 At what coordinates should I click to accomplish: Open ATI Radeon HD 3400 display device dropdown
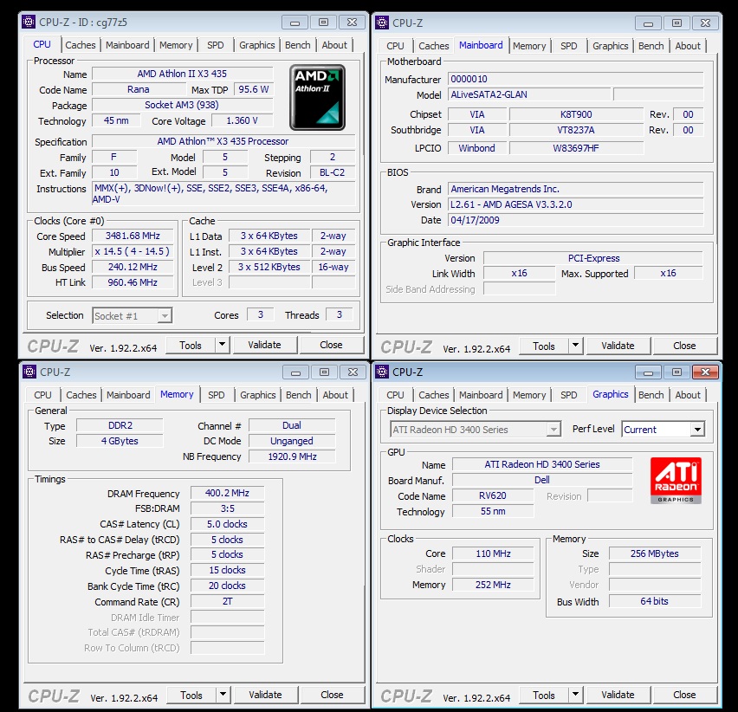click(x=553, y=429)
